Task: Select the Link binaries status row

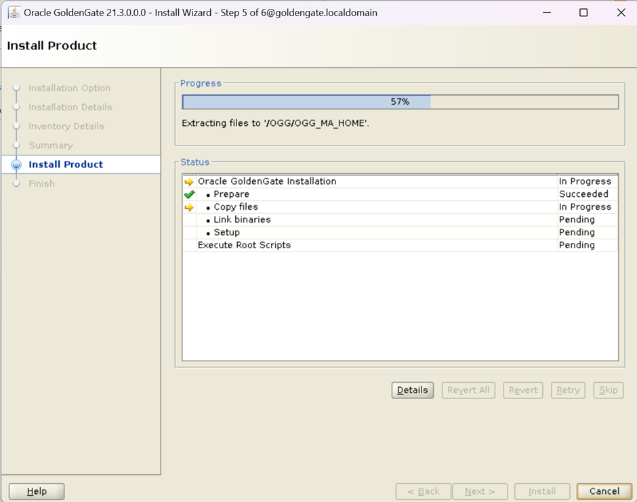Action: [x=242, y=220]
